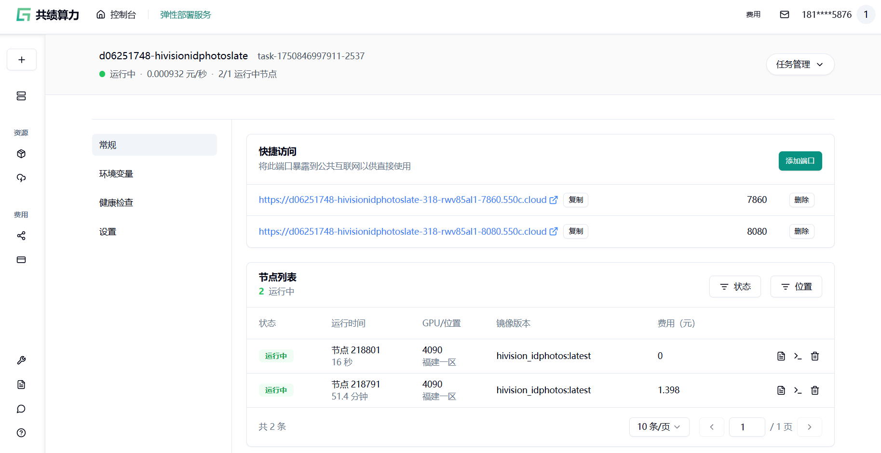Screen dimensions: 881x453
Task: Expand the 任务管理 dropdown
Action: (x=800, y=65)
